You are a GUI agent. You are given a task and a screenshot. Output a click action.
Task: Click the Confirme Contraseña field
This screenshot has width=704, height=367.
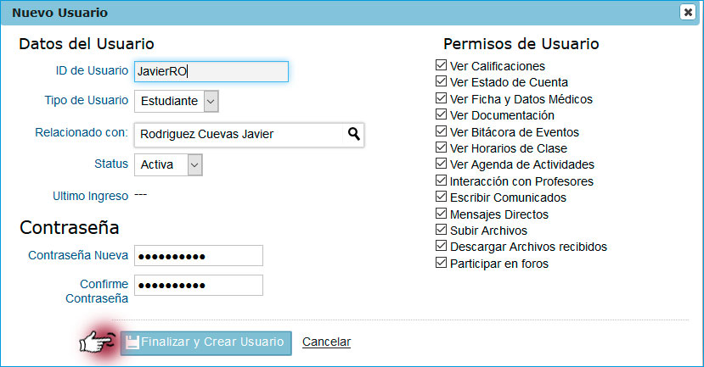point(198,285)
